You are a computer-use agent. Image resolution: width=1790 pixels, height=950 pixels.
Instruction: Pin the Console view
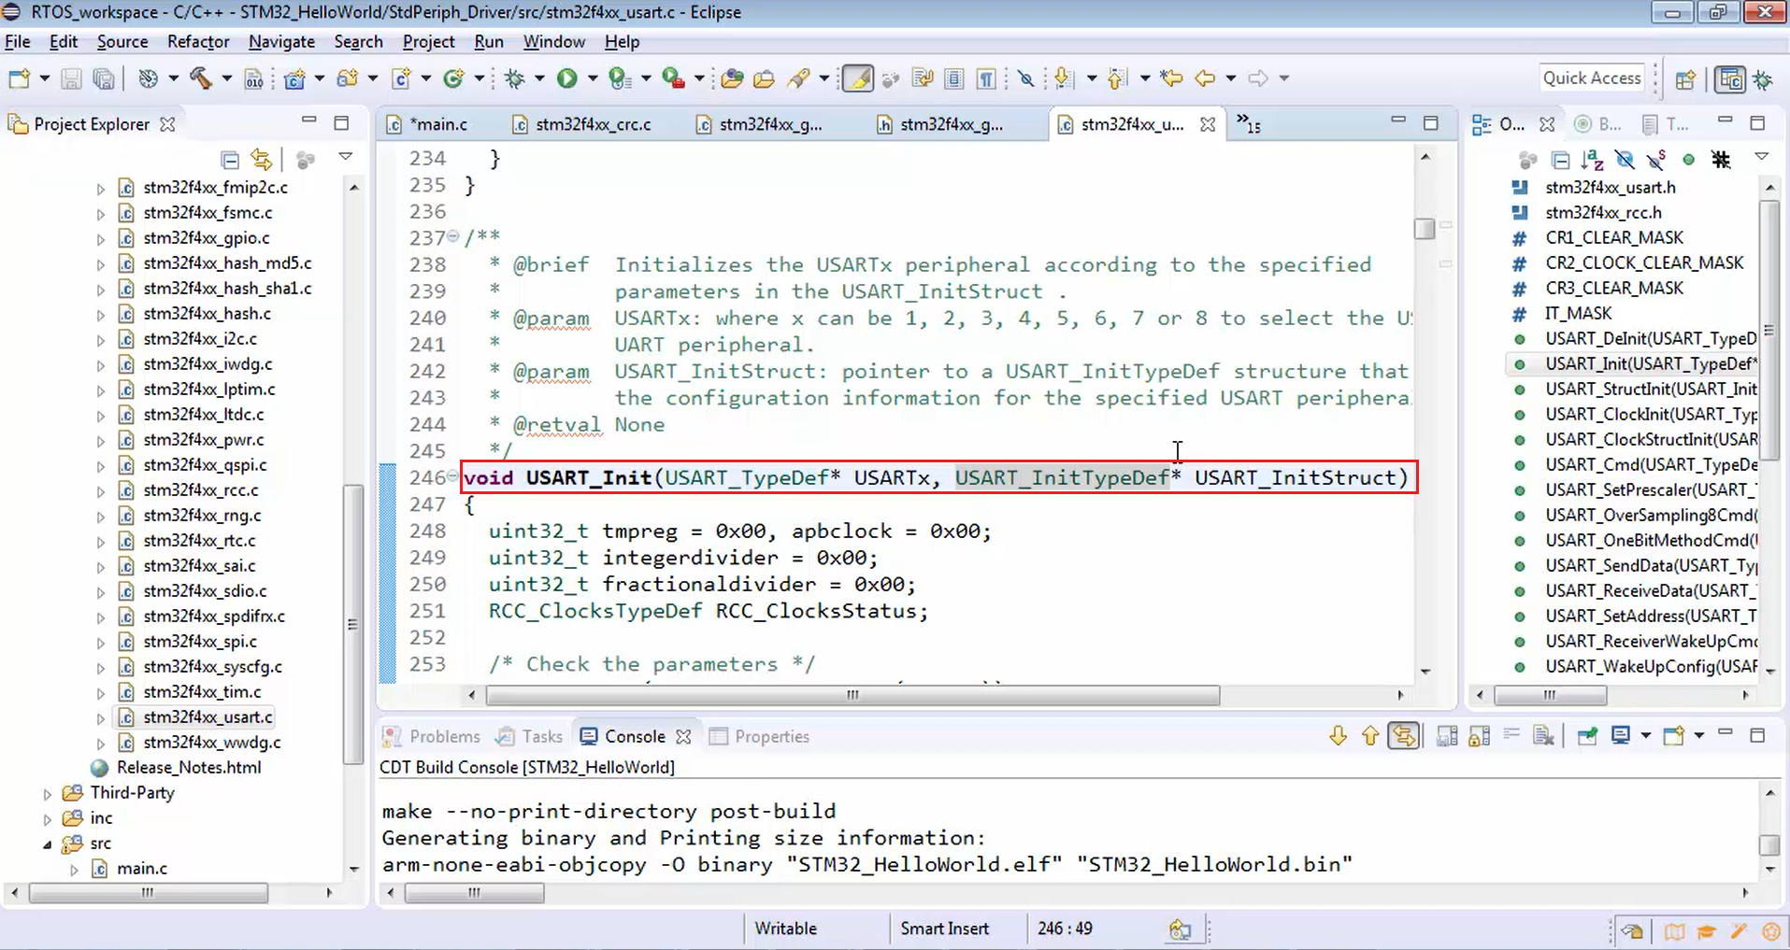coord(1588,735)
